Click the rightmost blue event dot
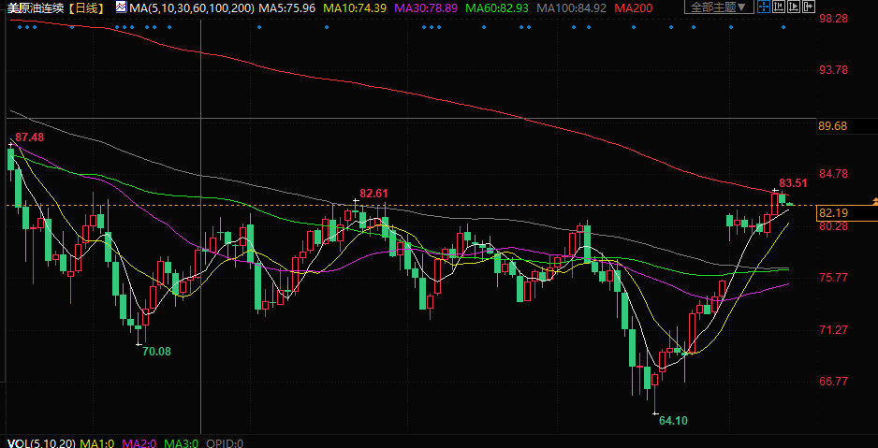 [x=783, y=27]
